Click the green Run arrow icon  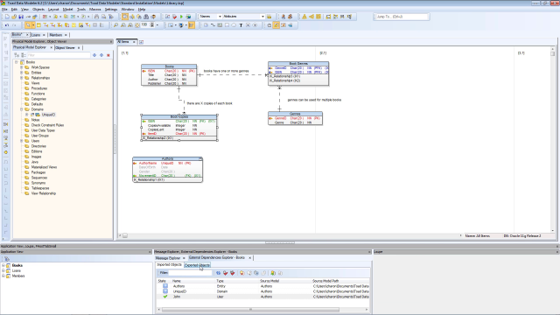pos(181,17)
